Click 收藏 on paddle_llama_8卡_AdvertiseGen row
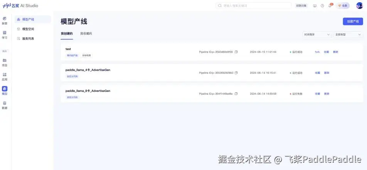Screen dimensions: 367x170 point(317,93)
